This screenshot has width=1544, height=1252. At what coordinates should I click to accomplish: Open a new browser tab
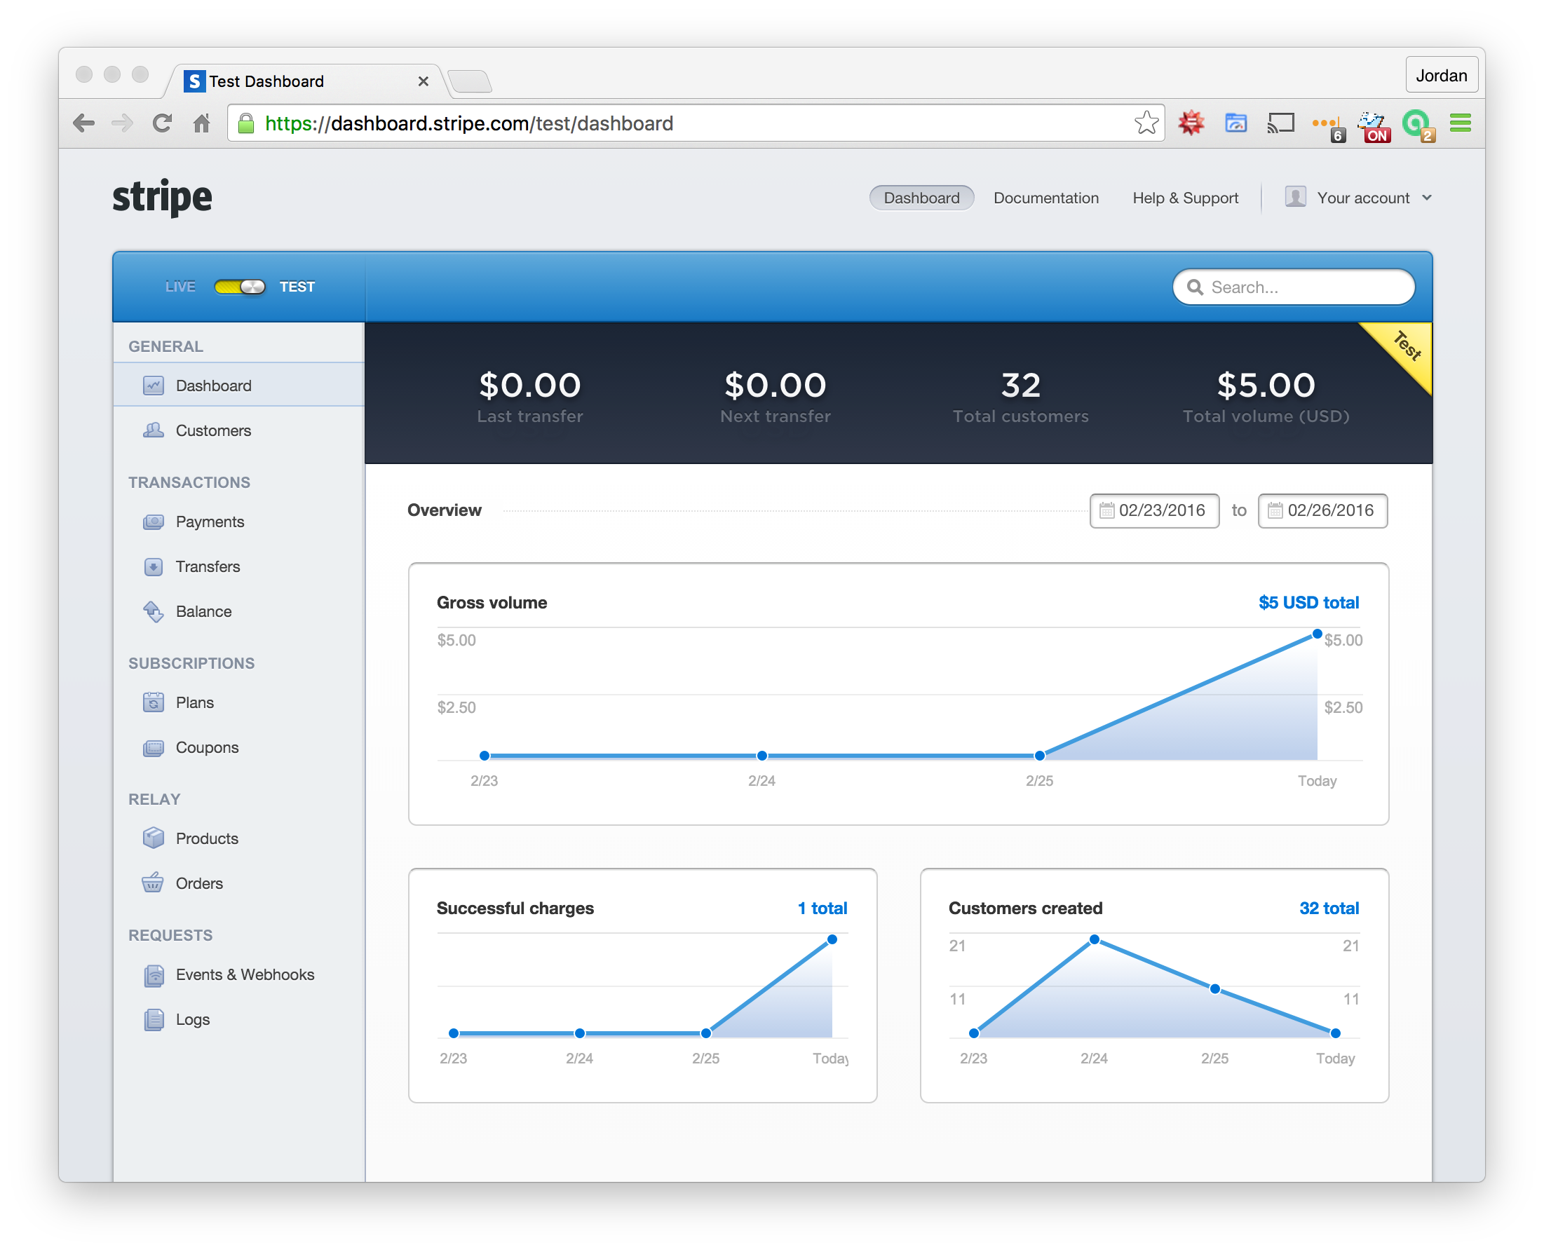470,81
